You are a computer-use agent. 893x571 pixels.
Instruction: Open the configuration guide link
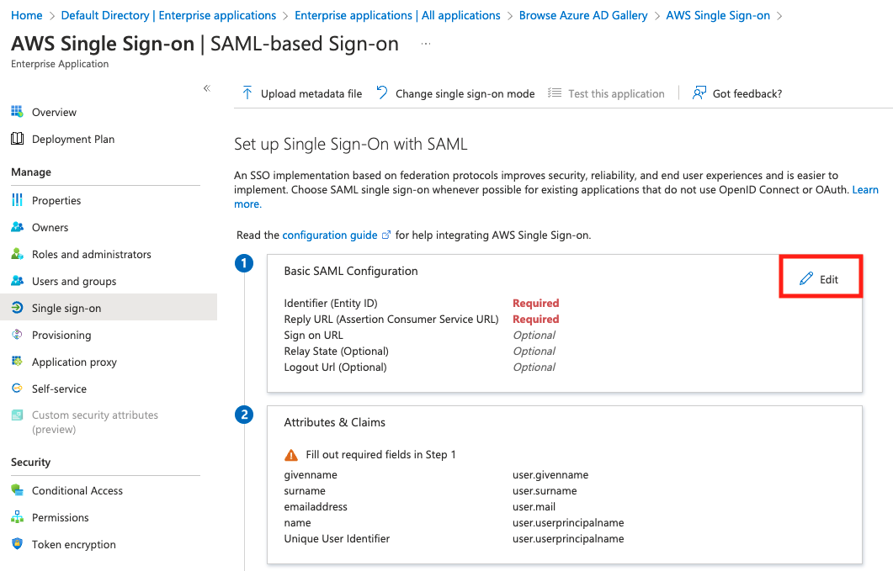(330, 235)
